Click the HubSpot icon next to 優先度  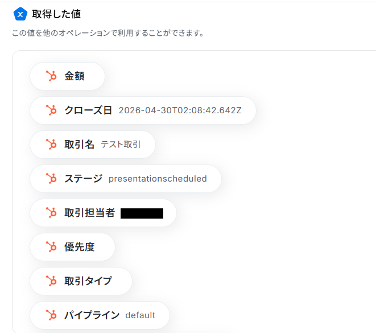coord(51,247)
